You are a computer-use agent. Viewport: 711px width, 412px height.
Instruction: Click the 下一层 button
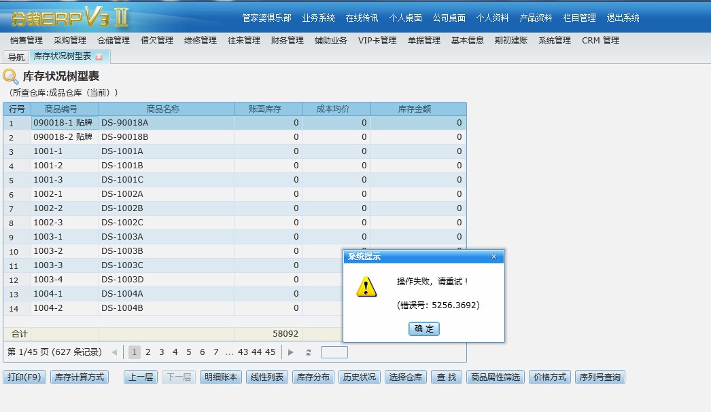(179, 377)
